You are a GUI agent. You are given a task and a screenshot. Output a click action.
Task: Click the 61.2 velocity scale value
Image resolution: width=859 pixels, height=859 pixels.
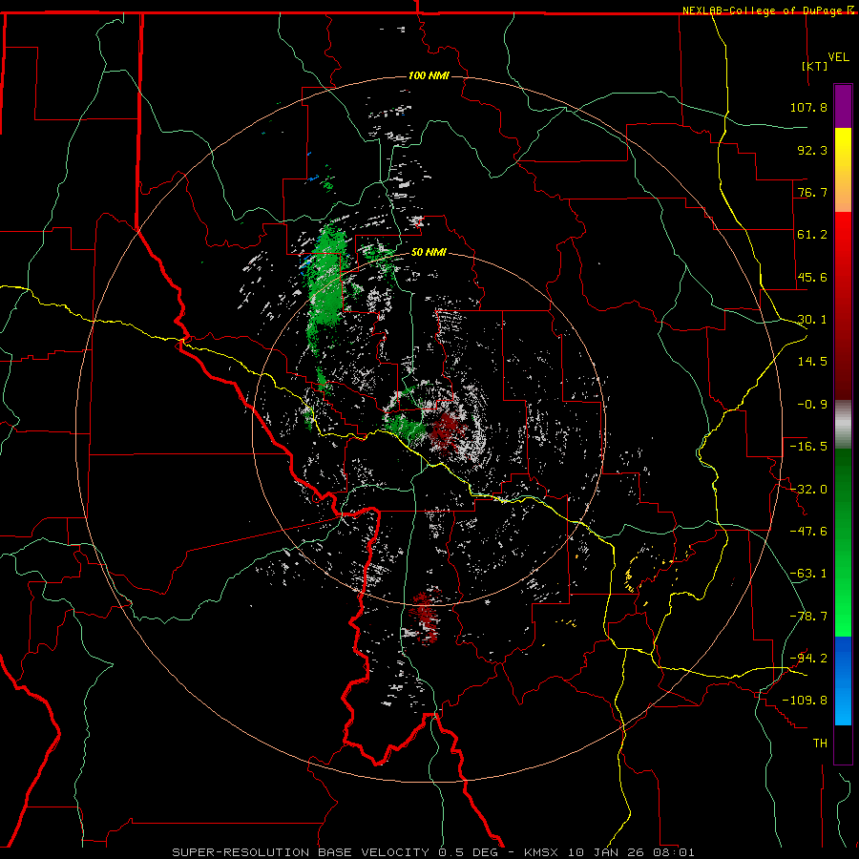(812, 235)
